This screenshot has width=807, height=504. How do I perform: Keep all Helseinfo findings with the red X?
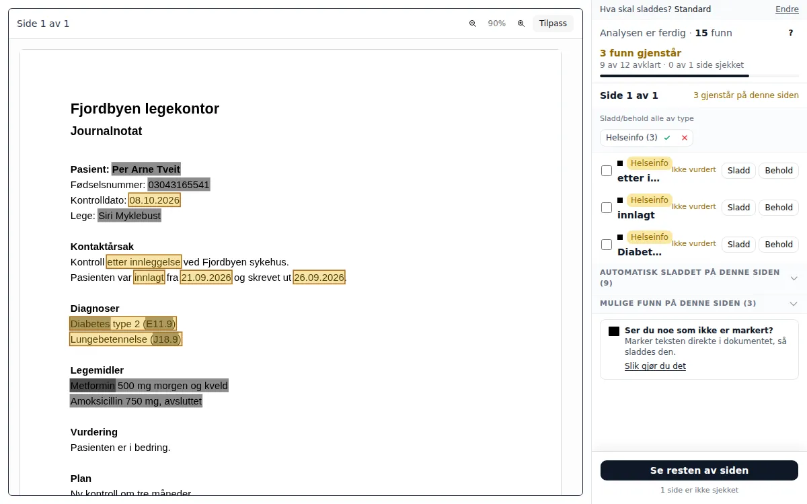[685, 138]
